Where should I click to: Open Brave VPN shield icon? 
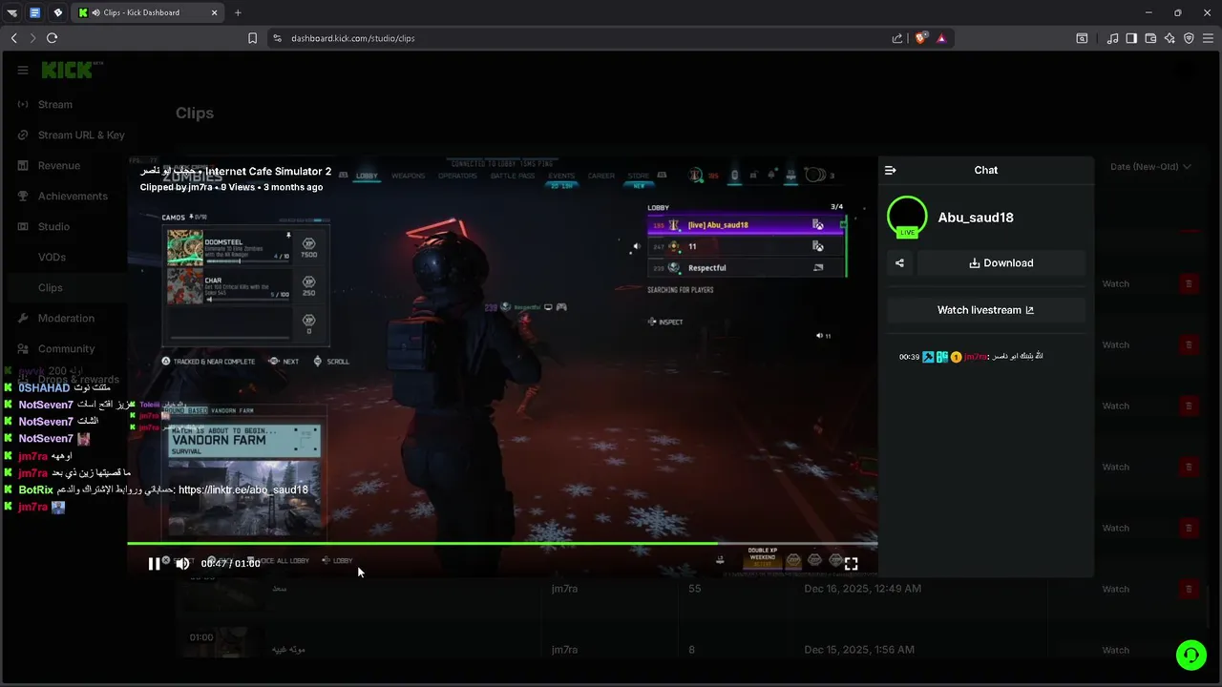(x=1189, y=38)
